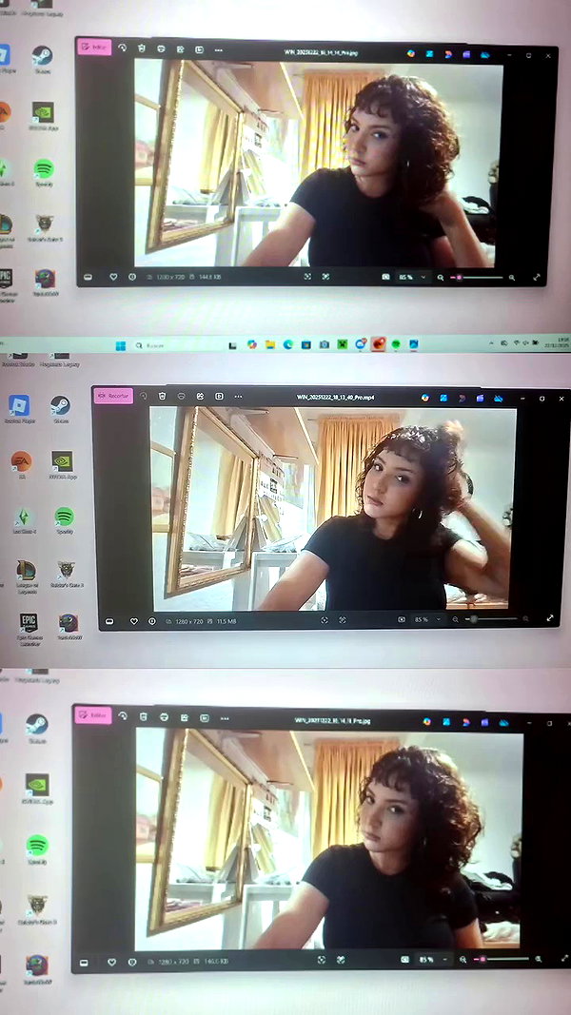This screenshot has height=1015, width=571.
Task: Expand the 85% zoom dropdown in the bottom window
Action: [x=445, y=959]
